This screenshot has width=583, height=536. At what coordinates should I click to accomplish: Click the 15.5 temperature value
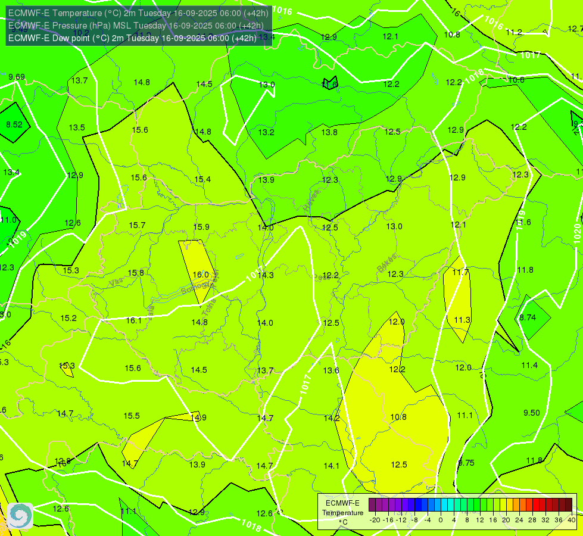[132, 416]
